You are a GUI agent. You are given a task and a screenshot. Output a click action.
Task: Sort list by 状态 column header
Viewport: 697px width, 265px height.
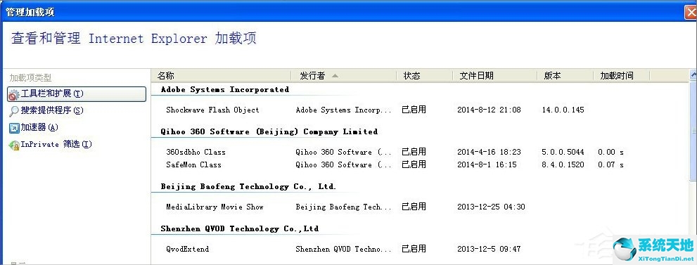pos(425,76)
